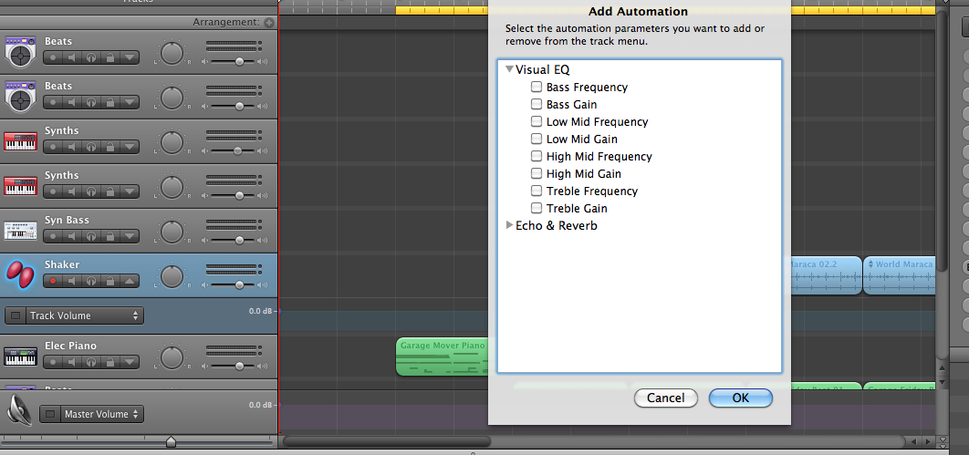Click the Elec Piano keyboard instrument icon
Screen dimensions: 969x455
tap(20, 357)
